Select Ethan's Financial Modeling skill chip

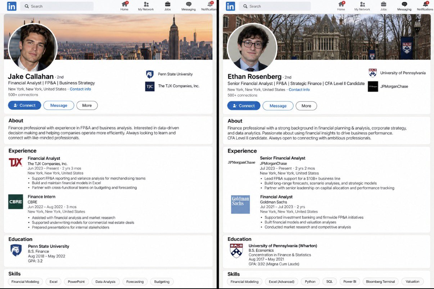(x=245, y=282)
